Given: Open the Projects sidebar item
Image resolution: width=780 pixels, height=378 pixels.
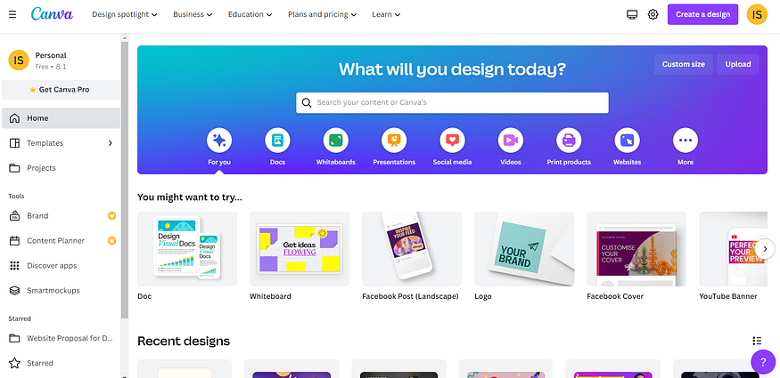Looking at the screenshot, I should 62,168.
